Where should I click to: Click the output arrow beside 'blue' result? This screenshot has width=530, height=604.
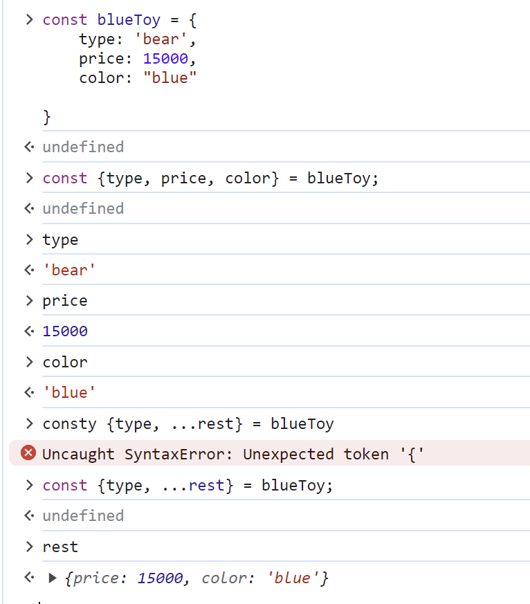click(29, 392)
